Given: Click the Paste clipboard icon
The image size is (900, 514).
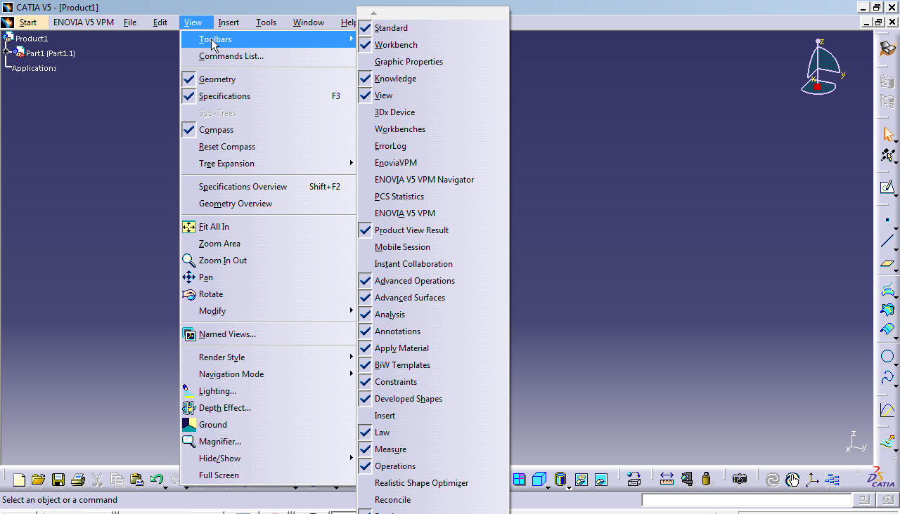Looking at the screenshot, I should [x=137, y=480].
